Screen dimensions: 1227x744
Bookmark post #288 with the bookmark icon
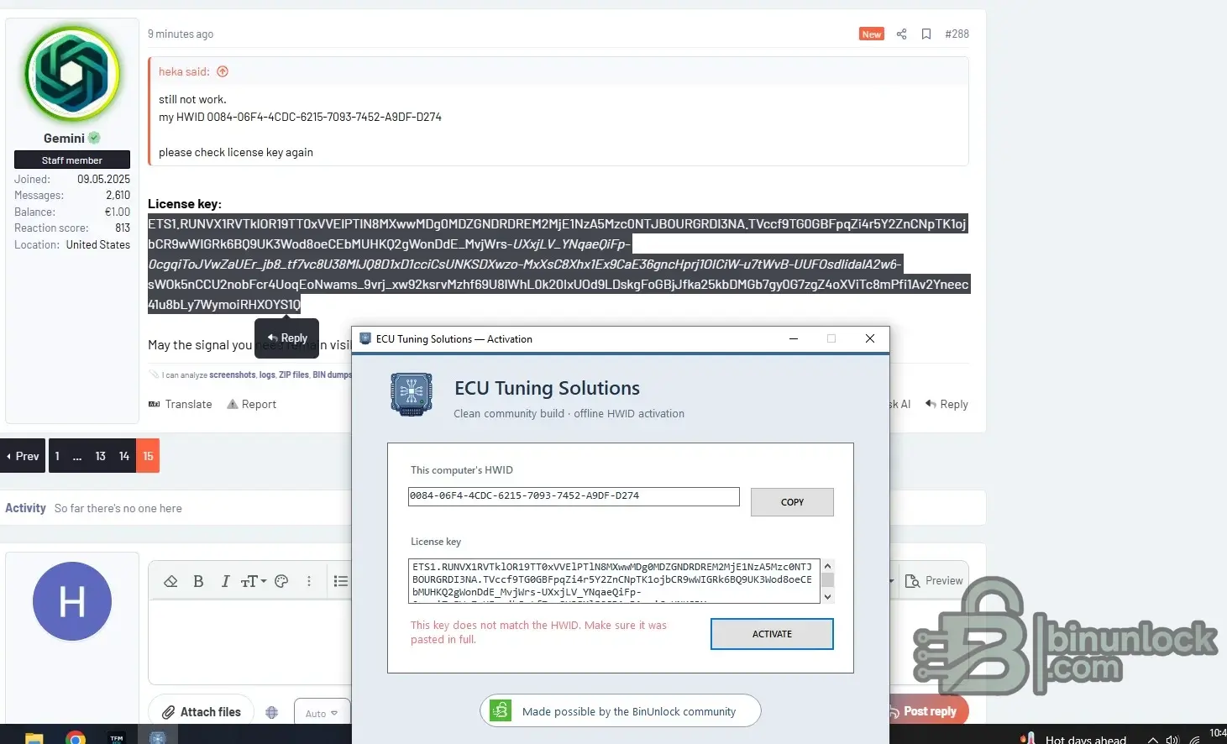926,34
